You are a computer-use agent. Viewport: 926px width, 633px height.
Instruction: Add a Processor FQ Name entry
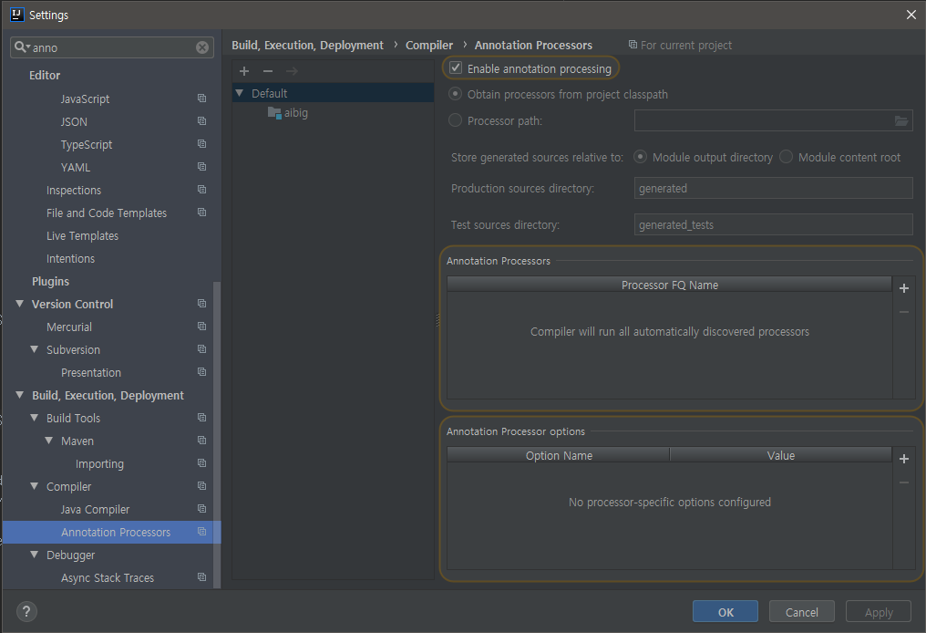coord(903,288)
